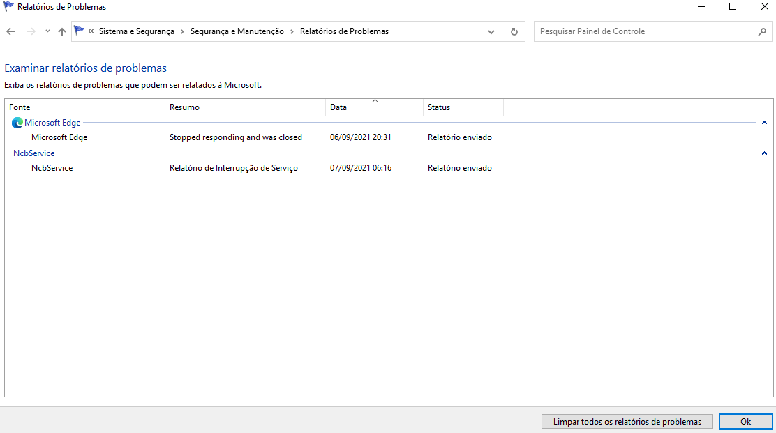Close the Relatórios de Problemas window

coord(764,7)
